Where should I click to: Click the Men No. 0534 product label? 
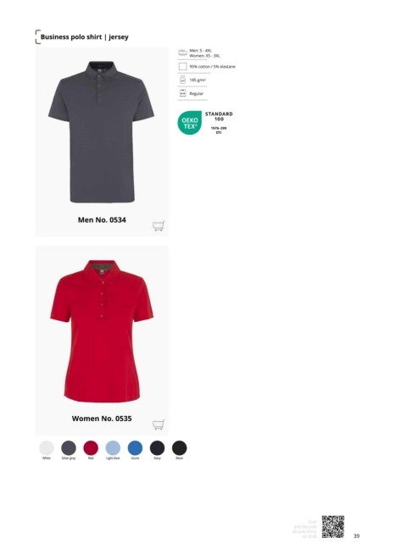[102, 220]
